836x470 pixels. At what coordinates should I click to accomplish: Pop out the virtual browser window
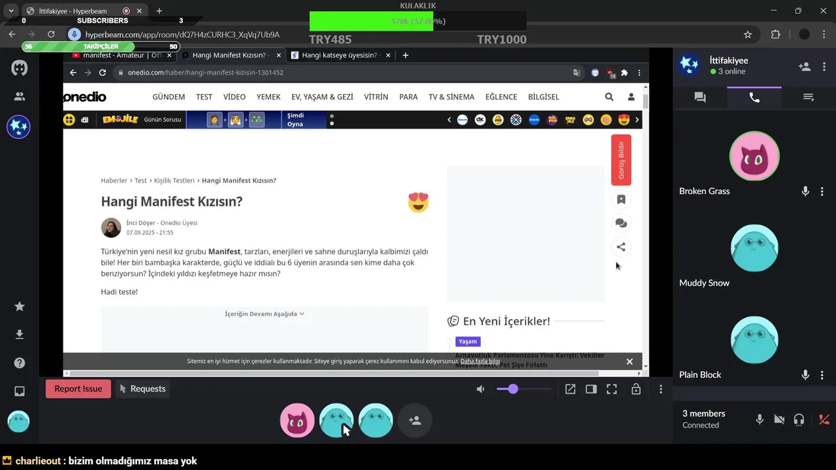tap(570, 389)
